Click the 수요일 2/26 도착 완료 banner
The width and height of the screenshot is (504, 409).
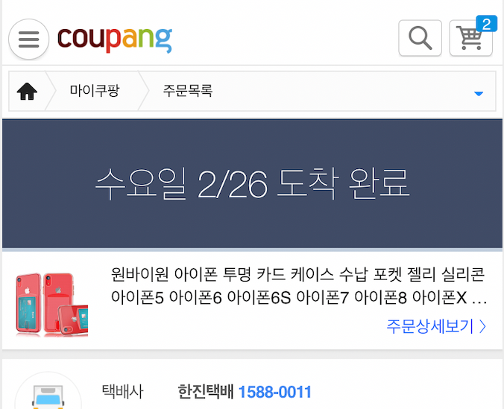click(252, 184)
